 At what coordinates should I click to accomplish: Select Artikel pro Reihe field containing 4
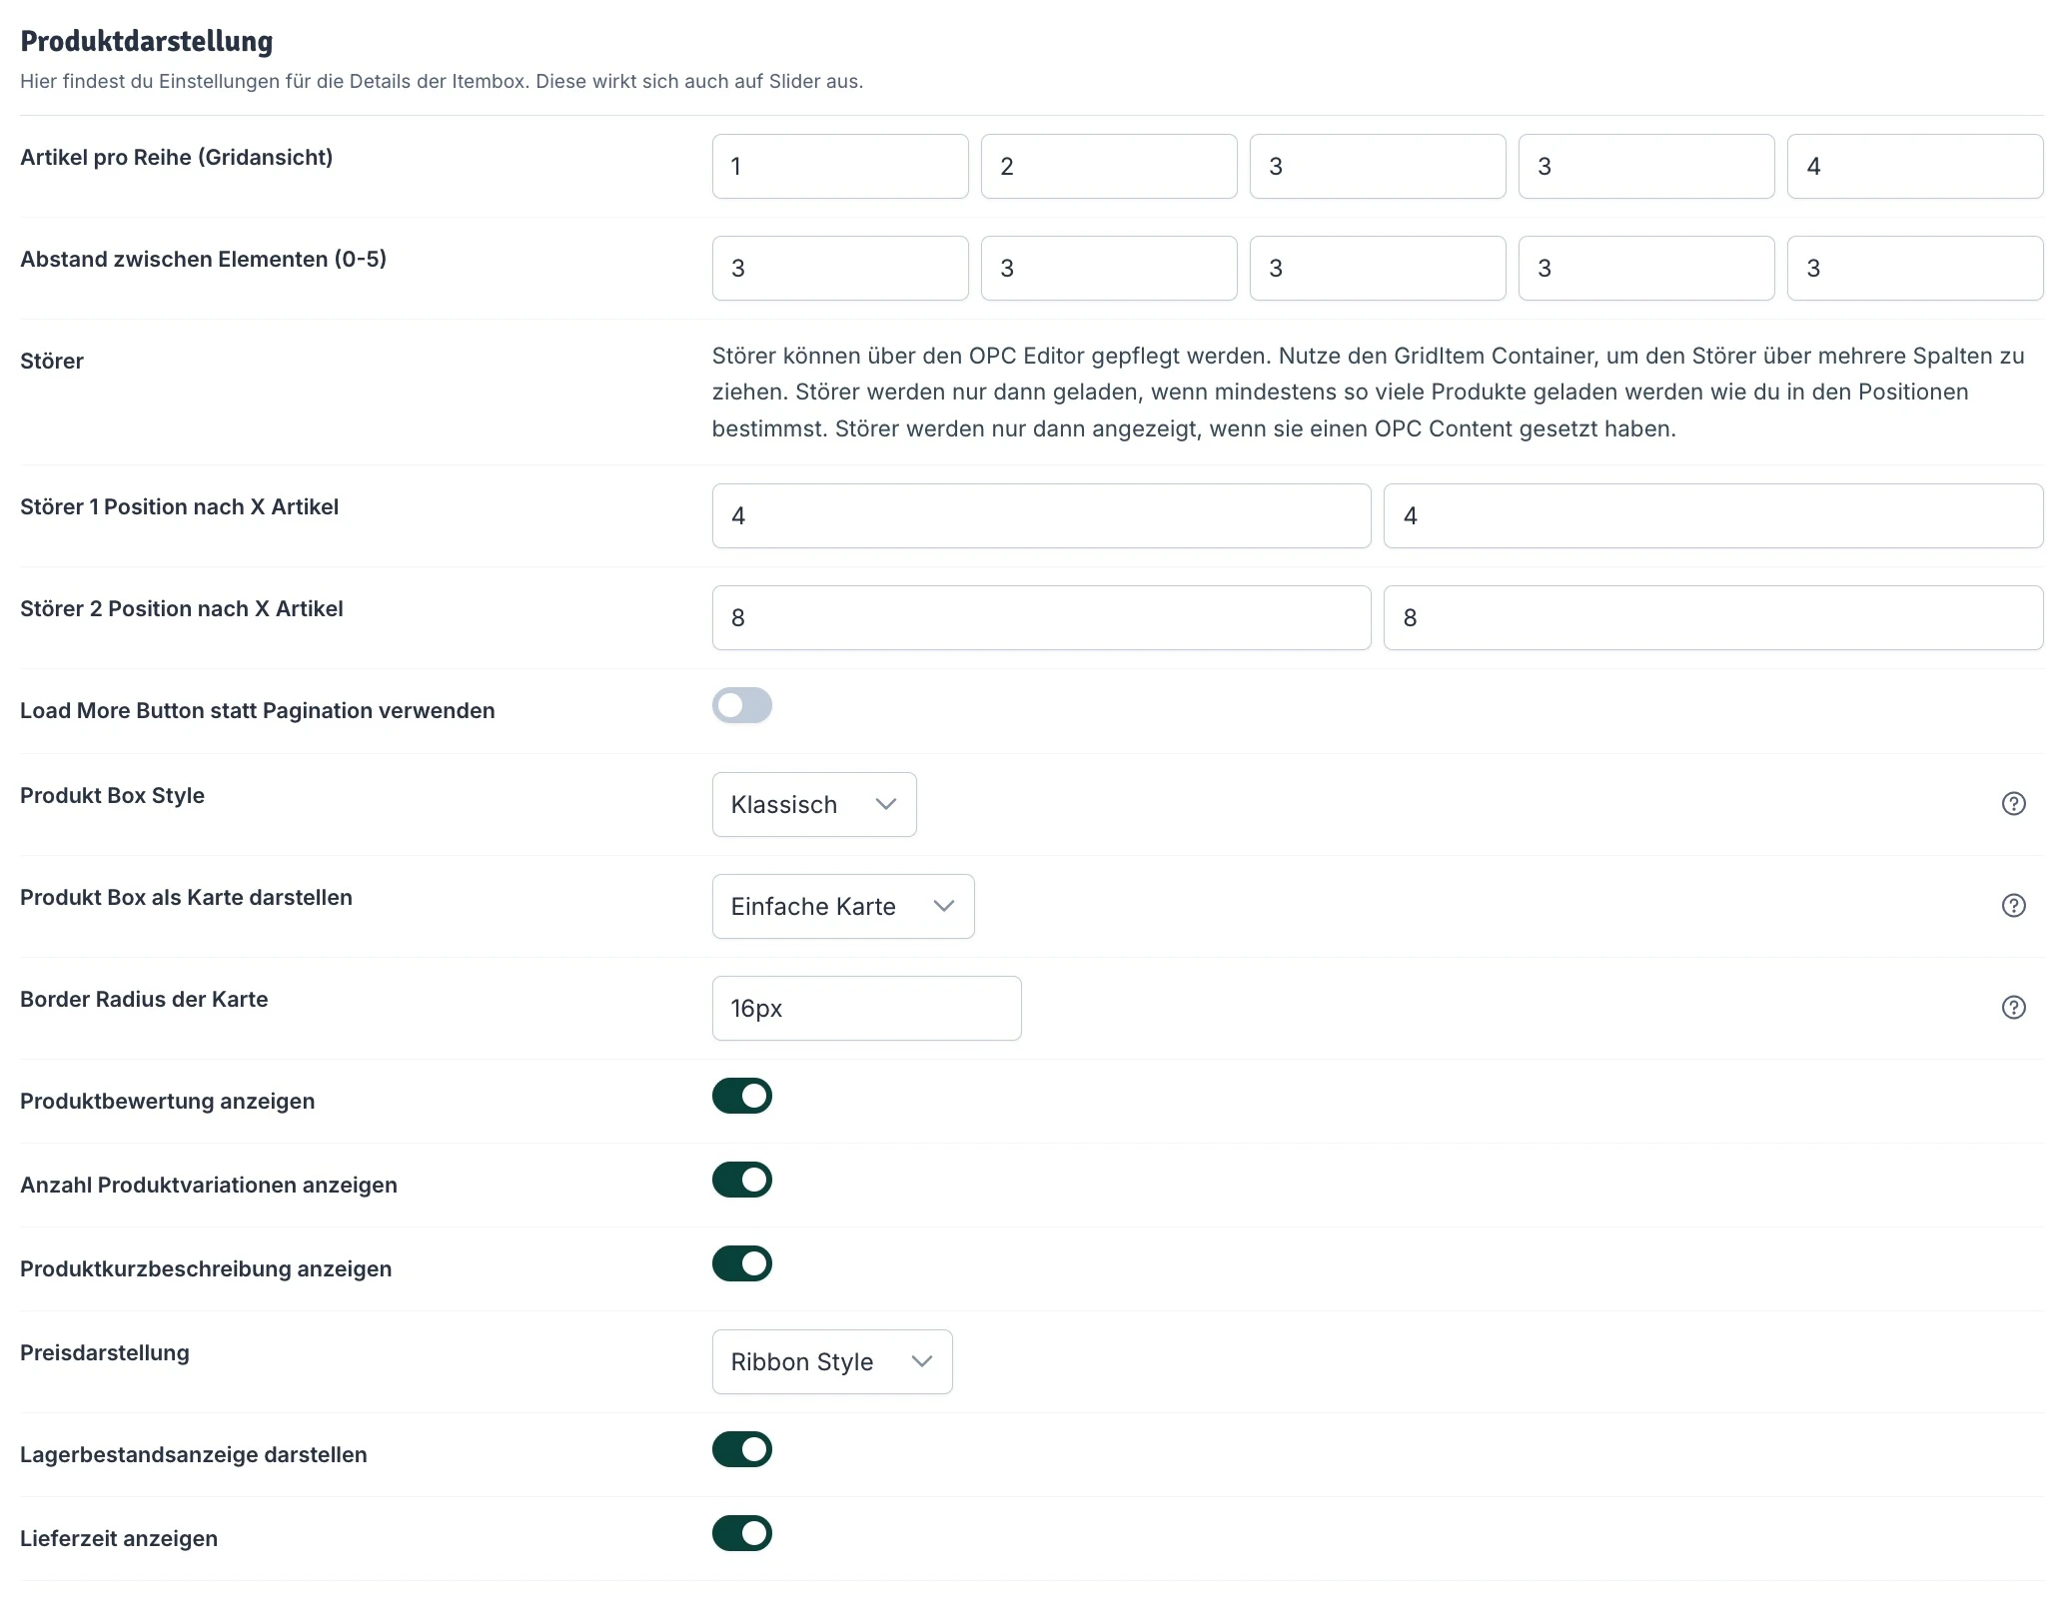[x=1914, y=167]
